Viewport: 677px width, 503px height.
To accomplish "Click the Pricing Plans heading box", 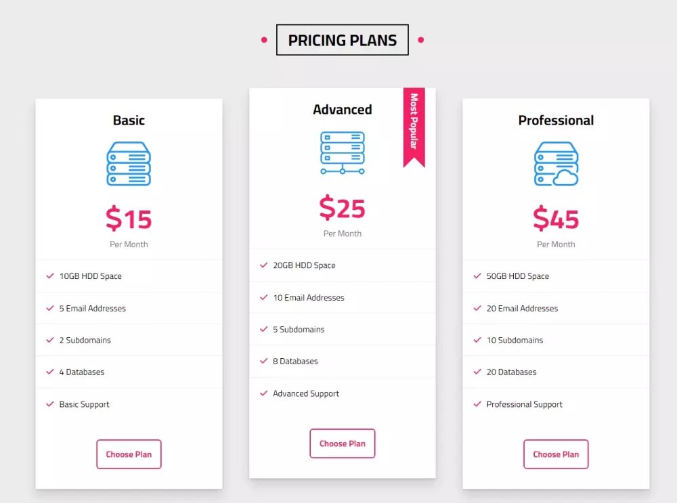I will [x=342, y=40].
